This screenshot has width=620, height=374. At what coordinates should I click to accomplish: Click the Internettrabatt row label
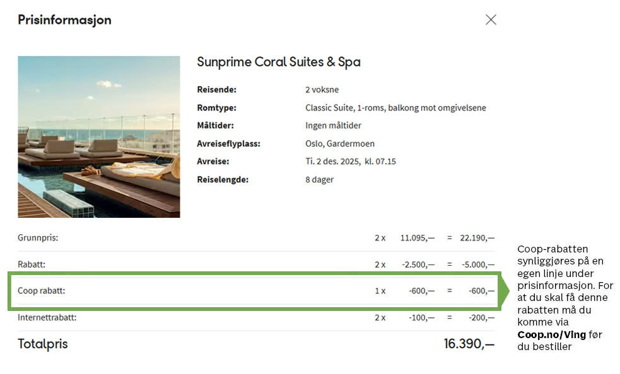[47, 317]
